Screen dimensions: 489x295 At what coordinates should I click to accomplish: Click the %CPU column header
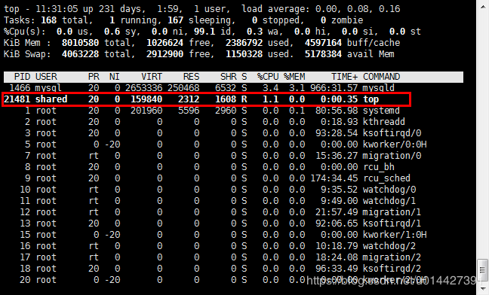coord(268,77)
